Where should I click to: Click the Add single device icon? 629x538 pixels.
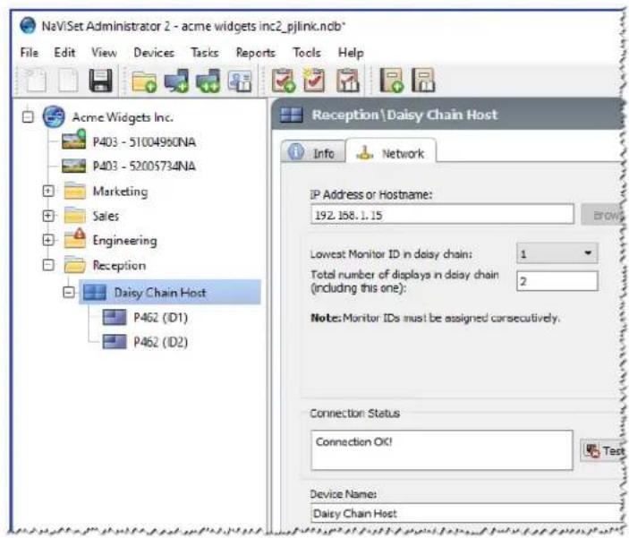tap(176, 81)
